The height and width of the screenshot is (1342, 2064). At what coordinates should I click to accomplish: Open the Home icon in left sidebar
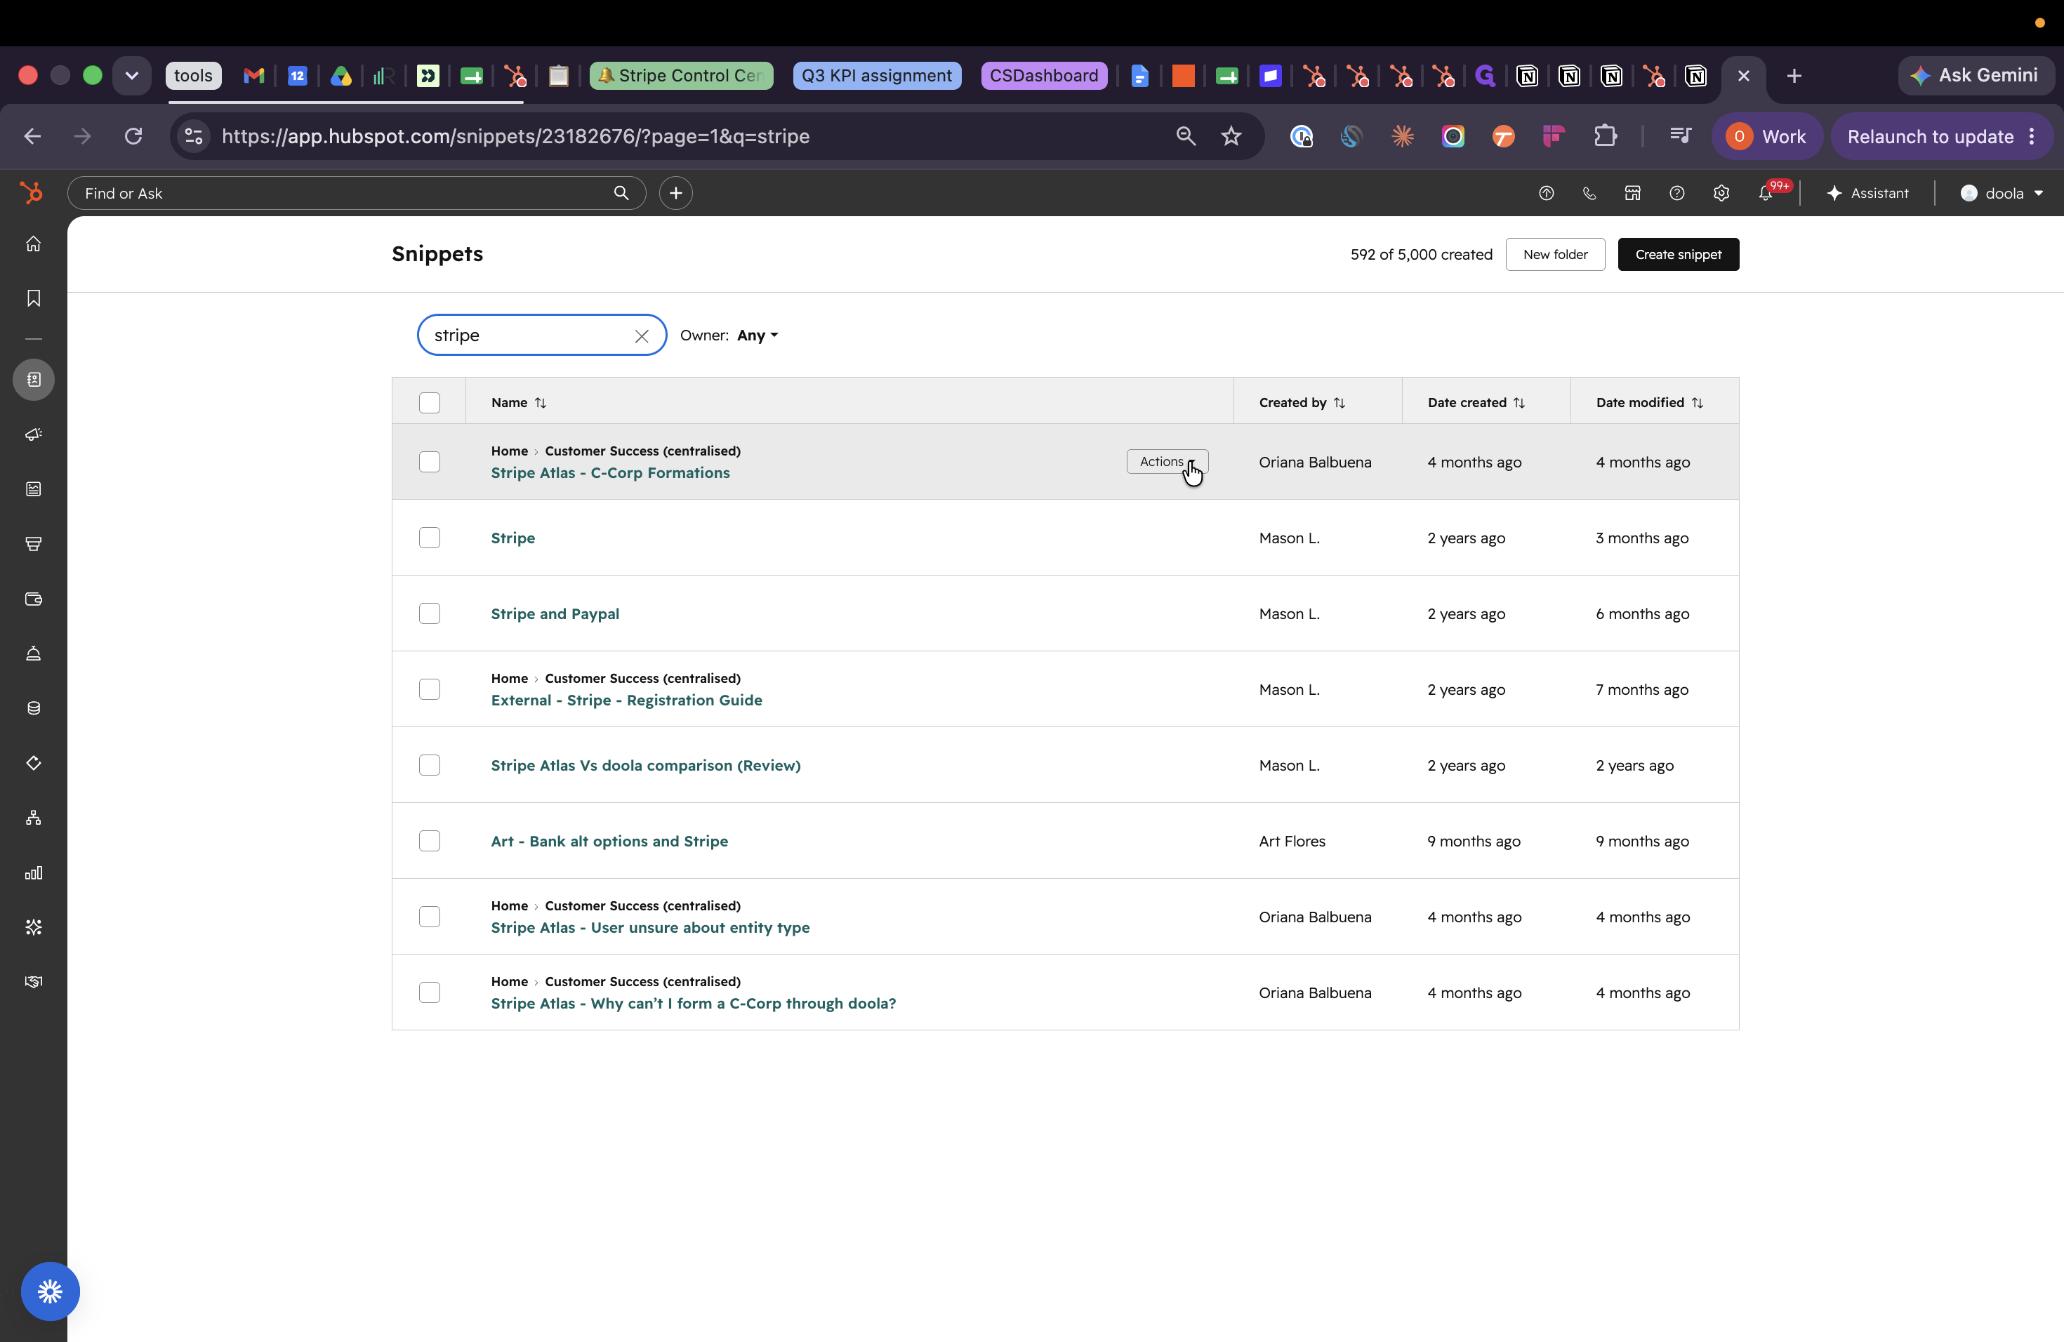tap(34, 244)
